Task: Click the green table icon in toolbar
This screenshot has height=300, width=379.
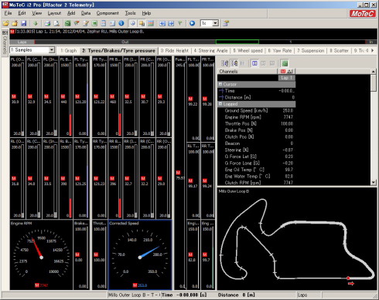Action: coord(94,23)
